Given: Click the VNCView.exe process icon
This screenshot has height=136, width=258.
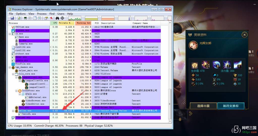Looking at the screenshot, I should point(13,27).
